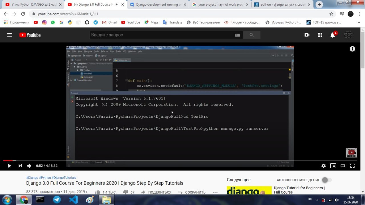Open Django Tutorial for Beginners suggested thumbnail
This screenshot has height=205, width=365.
[249, 190]
